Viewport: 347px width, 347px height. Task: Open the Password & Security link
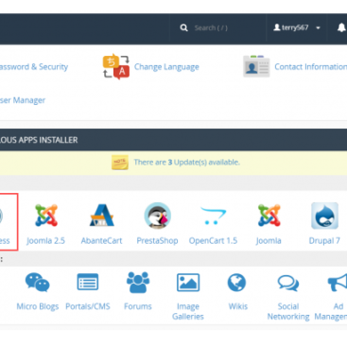pyautogui.click(x=34, y=67)
